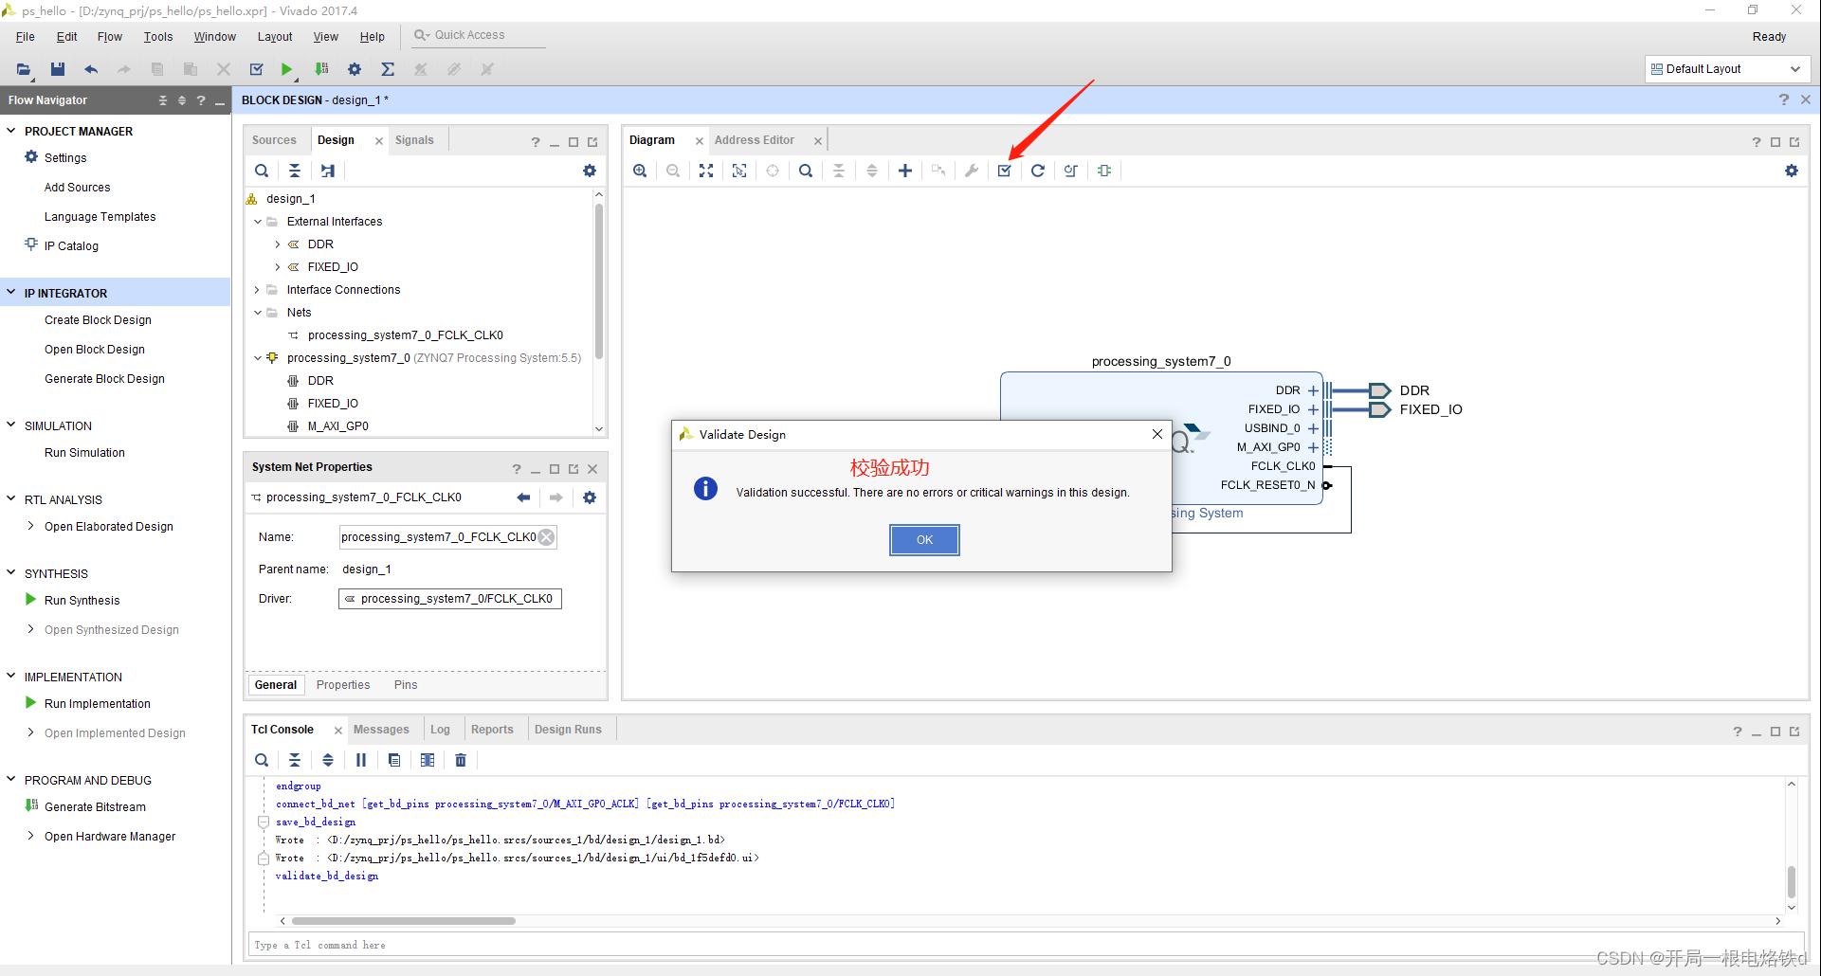The image size is (1821, 976).
Task: Click the Quick Access search field
Action: click(479, 35)
